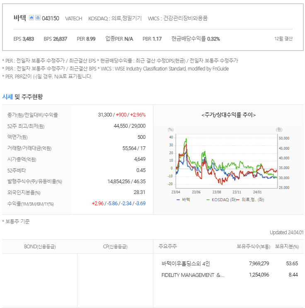Image resolution: width=305 pixels, height=308 pixels.
Task: Click the 발행주식수(주)/유동비율(%) row label
Action: 34,182
